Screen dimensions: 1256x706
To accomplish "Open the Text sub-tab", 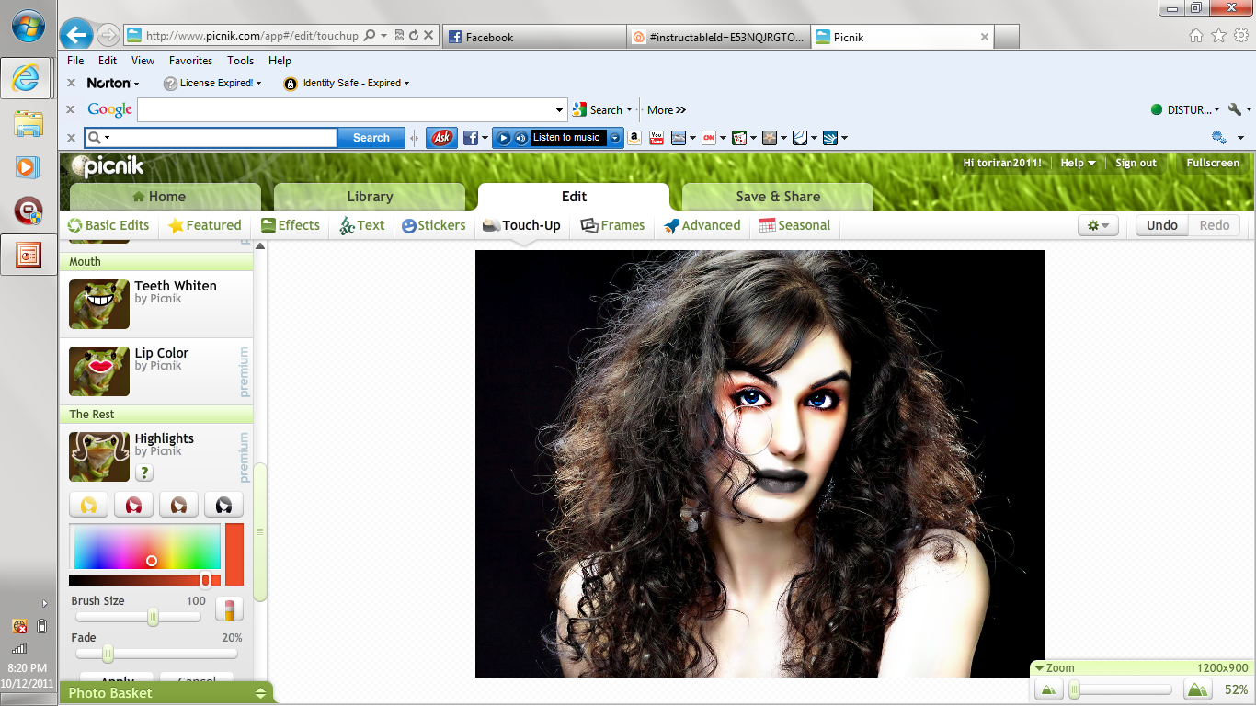I will 362,225.
